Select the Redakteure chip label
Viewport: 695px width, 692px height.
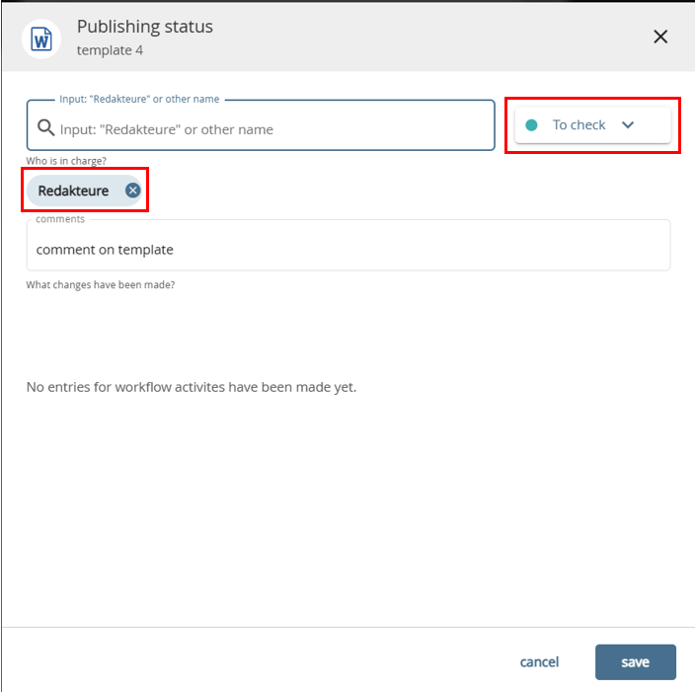pyautogui.click(x=73, y=191)
